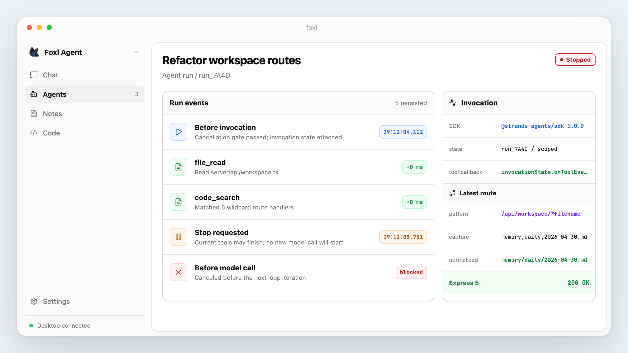Open the Stop requested event
This screenshot has width=628, height=353.
[298, 237]
